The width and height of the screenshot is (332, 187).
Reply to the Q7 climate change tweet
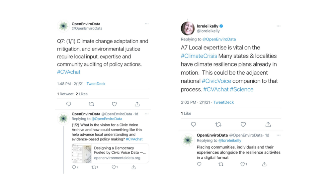68,104
